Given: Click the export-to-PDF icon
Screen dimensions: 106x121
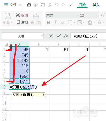Looking at the screenshot, I should 36,5.
